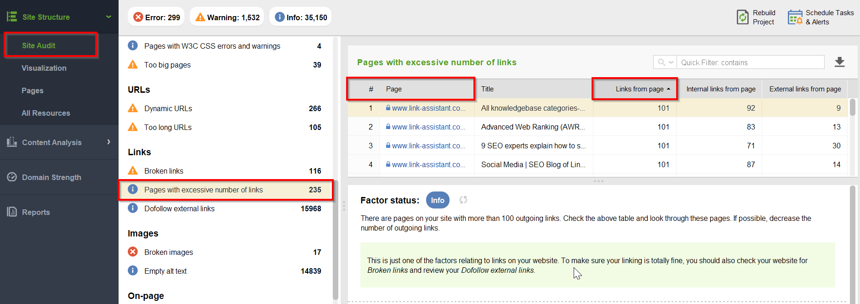Click the refresh icon beside Info status
Screen dimensions: 860x304
(463, 200)
